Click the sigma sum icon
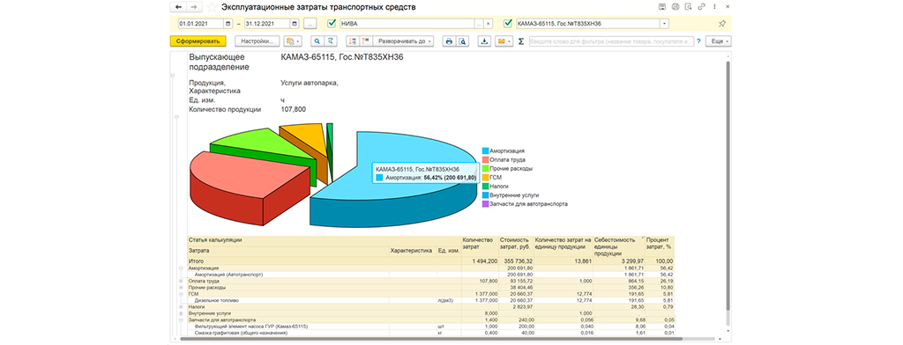Screen dimensions: 903x345 521,41
